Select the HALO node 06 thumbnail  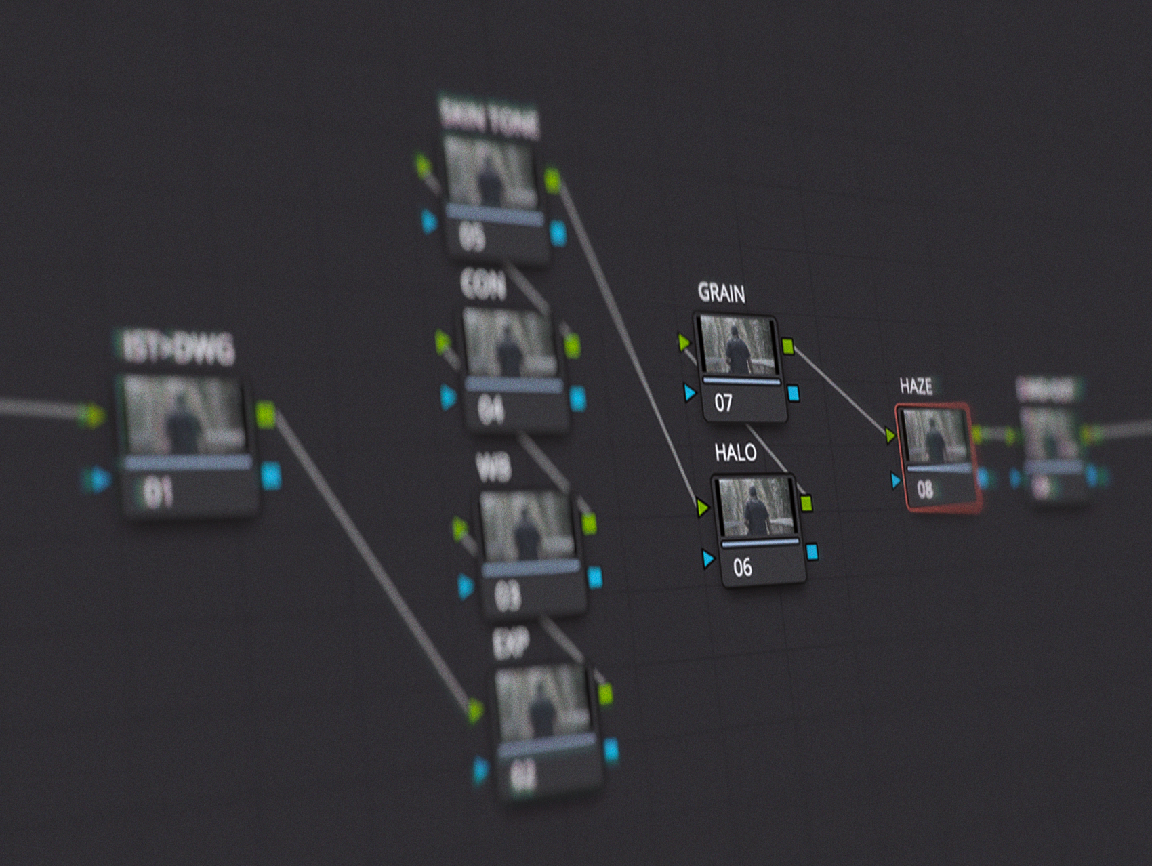coord(756,506)
